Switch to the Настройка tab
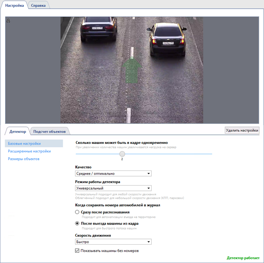The width and height of the screenshot is (264, 263). [15, 5]
